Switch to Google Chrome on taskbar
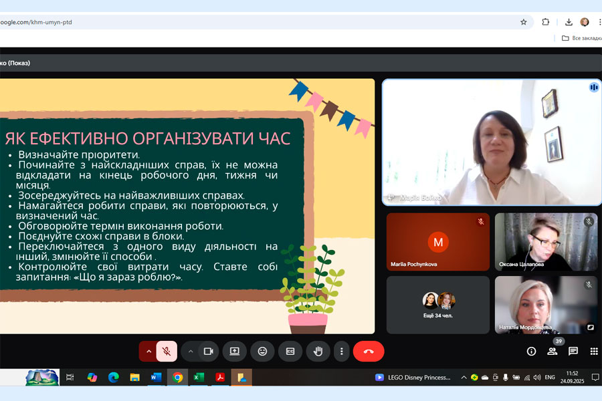Screen dimensions: 602x401 pyautogui.click(x=177, y=377)
